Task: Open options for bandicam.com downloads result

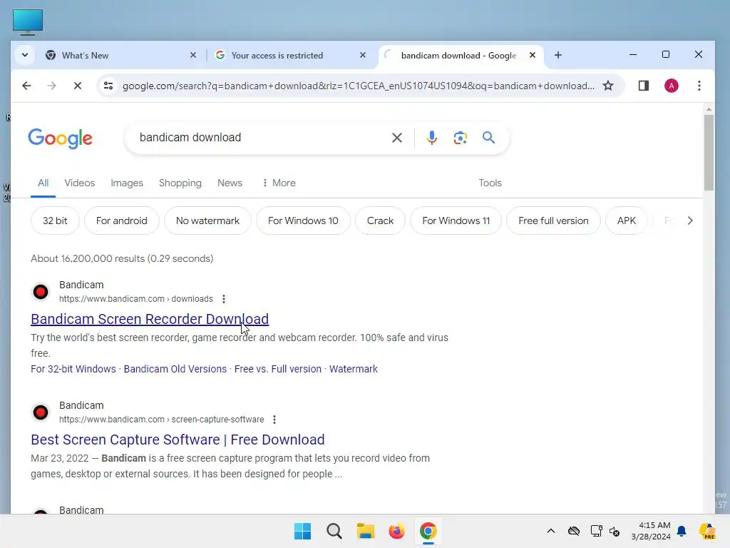Action: 224,299
